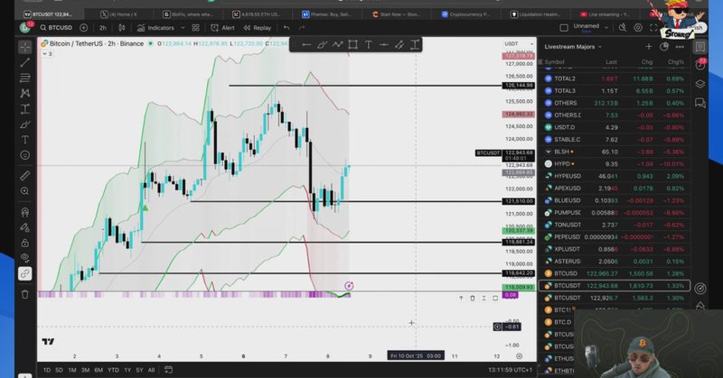The width and height of the screenshot is (723, 378).
Task: Open watchlist more options three dots
Action: tap(680, 47)
